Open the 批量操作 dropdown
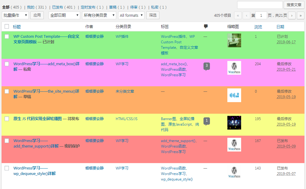The height and width of the screenshot is (189, 306). pos(15,15)
